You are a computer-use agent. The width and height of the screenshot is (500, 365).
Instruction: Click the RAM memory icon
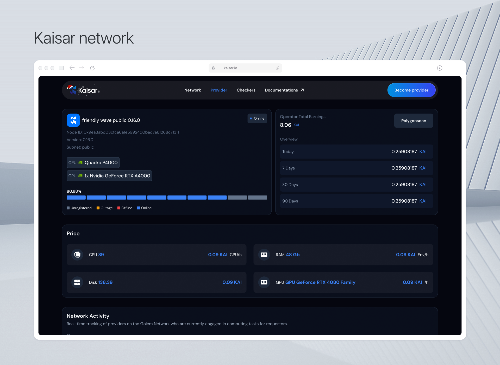[x=264, y=255]
